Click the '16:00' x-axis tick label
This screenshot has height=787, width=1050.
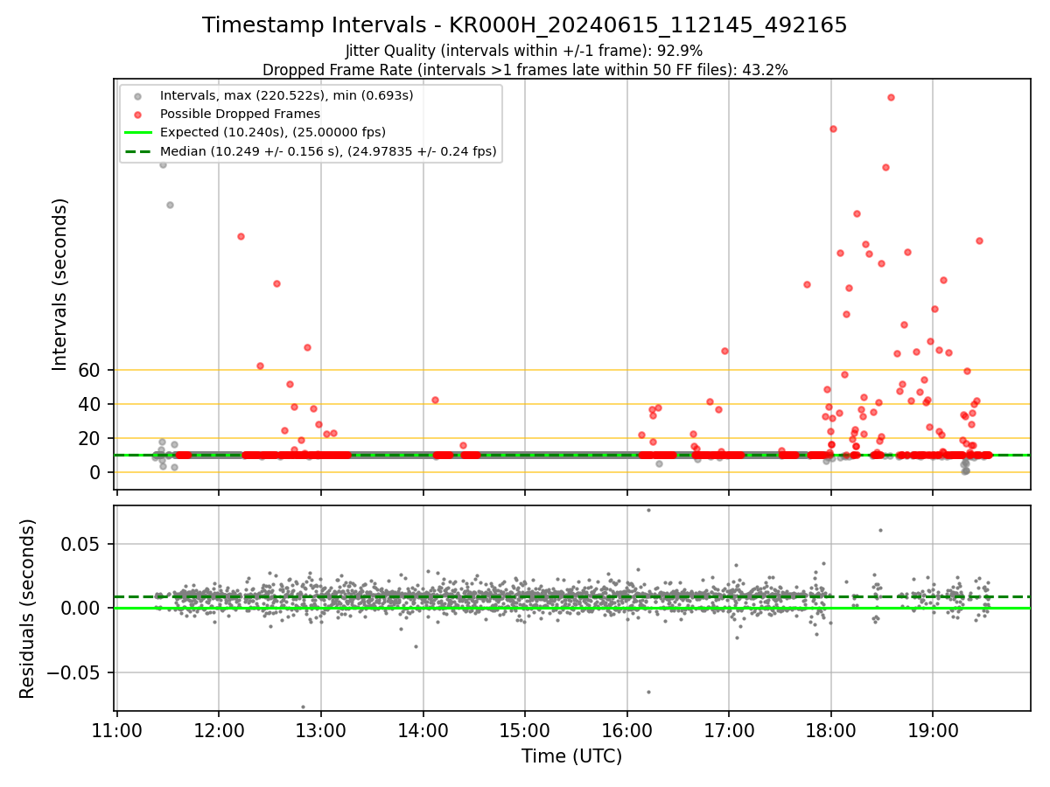pos(626,730)
